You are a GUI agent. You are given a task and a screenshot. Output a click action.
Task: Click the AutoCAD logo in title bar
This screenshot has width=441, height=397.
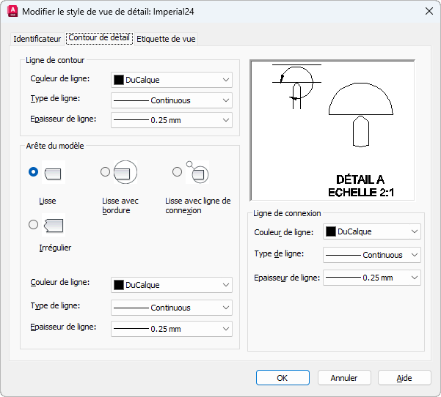click(x=12, y=12)
